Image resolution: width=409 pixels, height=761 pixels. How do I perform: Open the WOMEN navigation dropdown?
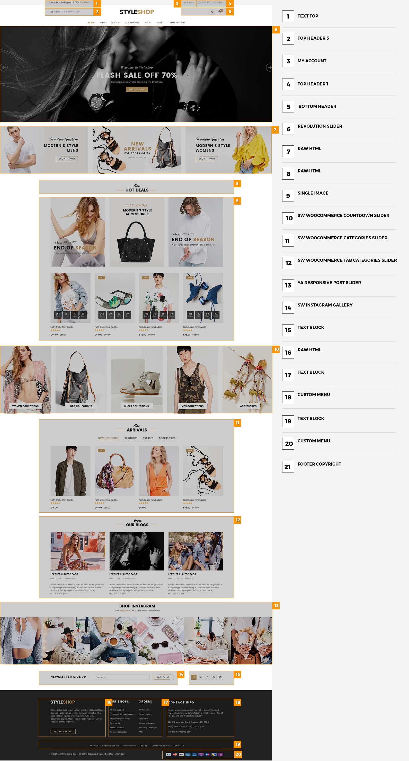click(115, 22)
